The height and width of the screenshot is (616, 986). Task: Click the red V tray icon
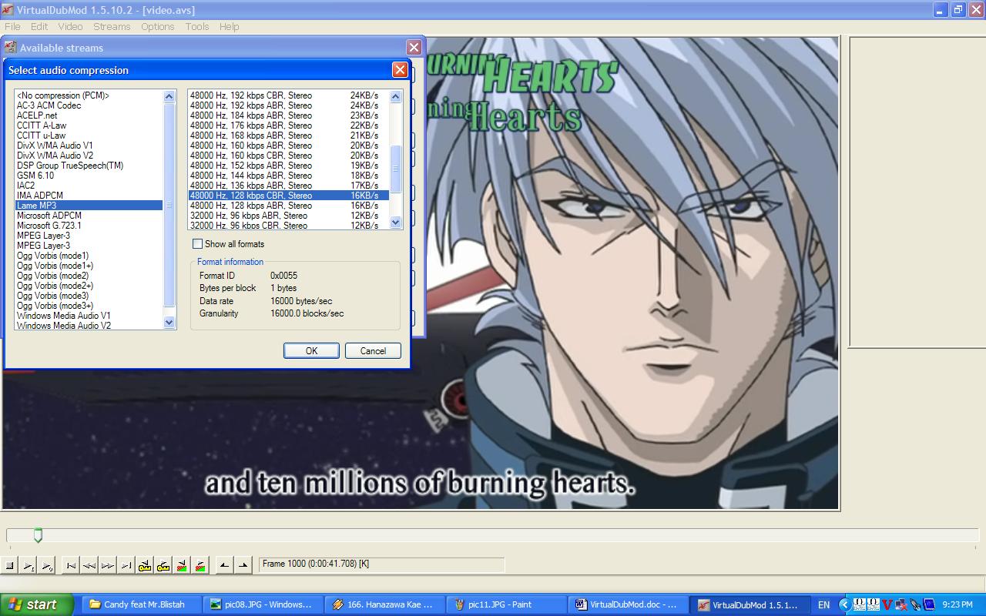887,604
